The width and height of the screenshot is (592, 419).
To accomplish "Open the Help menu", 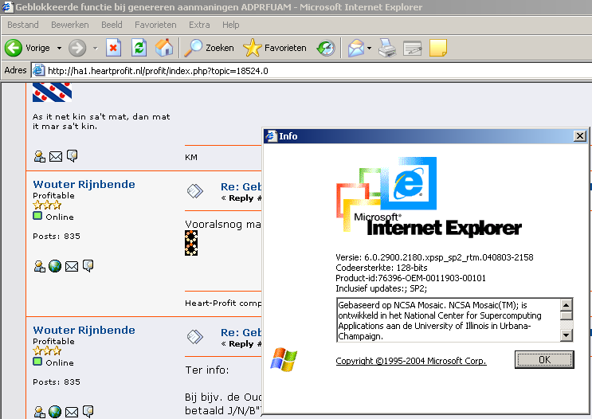I will pyautogui.click(x=231, y=25).
